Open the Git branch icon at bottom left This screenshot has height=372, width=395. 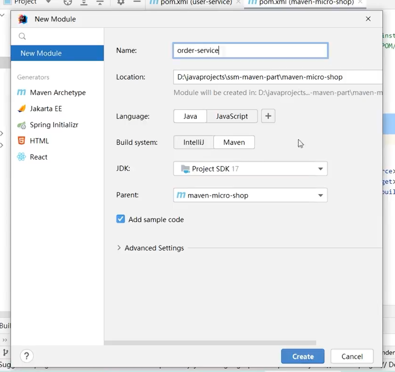[x=5, y=352]
